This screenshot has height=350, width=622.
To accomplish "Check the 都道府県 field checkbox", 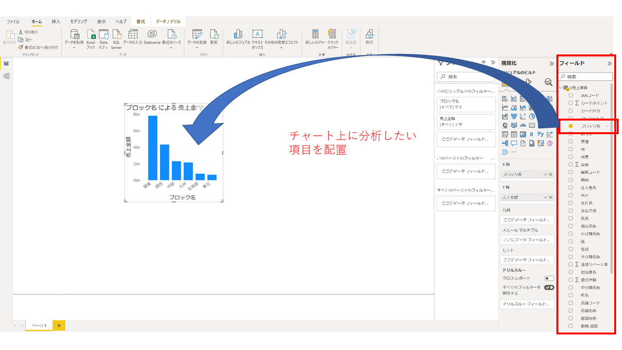I will 570,318.
